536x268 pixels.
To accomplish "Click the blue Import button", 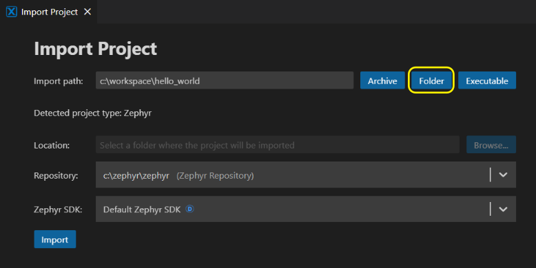I will [x=54, y=239].
